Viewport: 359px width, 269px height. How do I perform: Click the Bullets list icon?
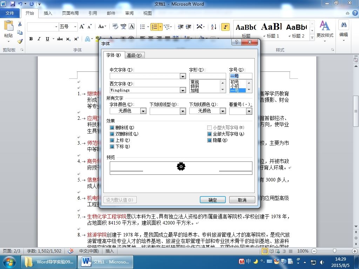click(142, 27)
